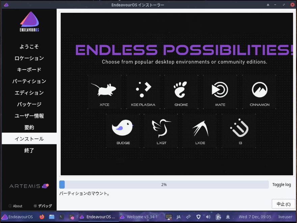
Task: Click the パーティションのマウント status text
Action: pos(84,193)
